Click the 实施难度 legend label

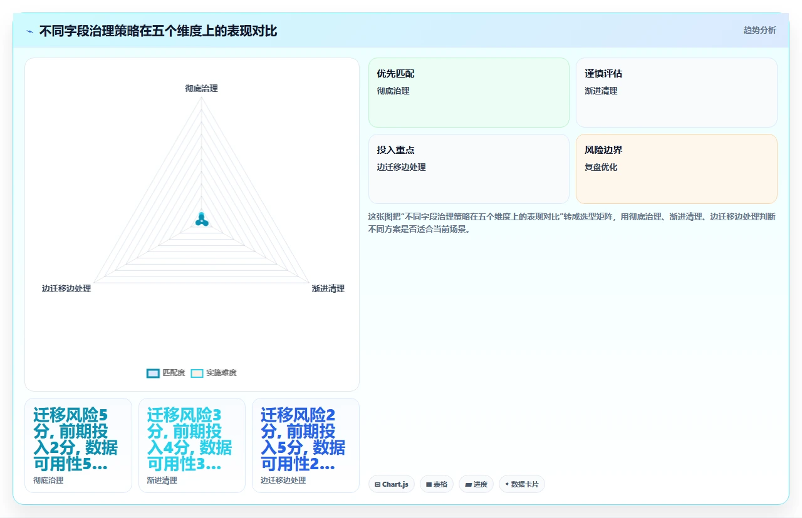click(221, 373)
